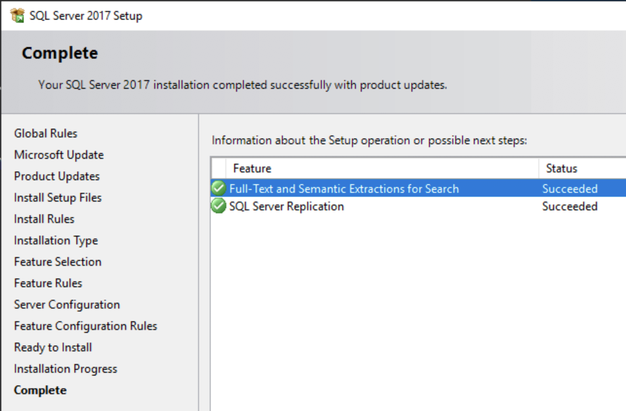Go to the Feature Selection step
The height and width of the screenshot is (411, 626).
57,261
